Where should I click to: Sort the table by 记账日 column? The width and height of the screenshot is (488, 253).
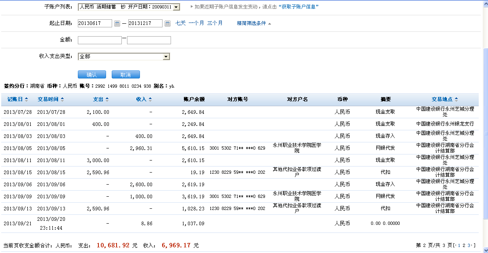pyautogui.click(x=17, y=99)
